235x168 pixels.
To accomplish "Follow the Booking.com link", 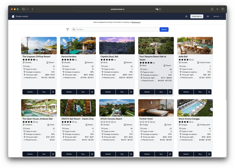I will (136, 22).
